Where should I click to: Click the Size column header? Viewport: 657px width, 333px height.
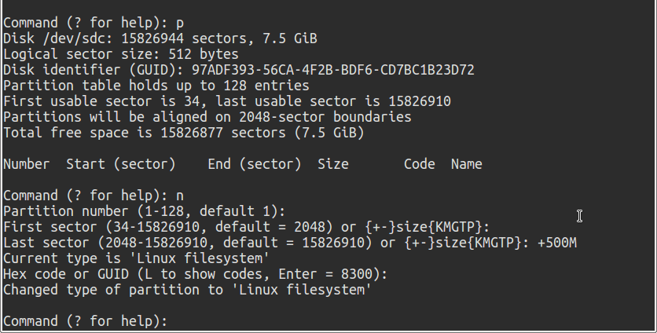333,164
